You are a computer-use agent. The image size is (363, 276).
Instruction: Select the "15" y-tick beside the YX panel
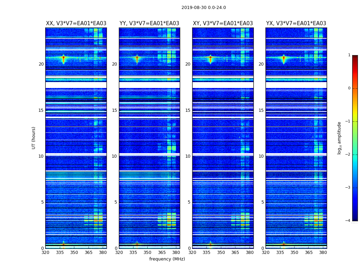[x=262, y=110]
